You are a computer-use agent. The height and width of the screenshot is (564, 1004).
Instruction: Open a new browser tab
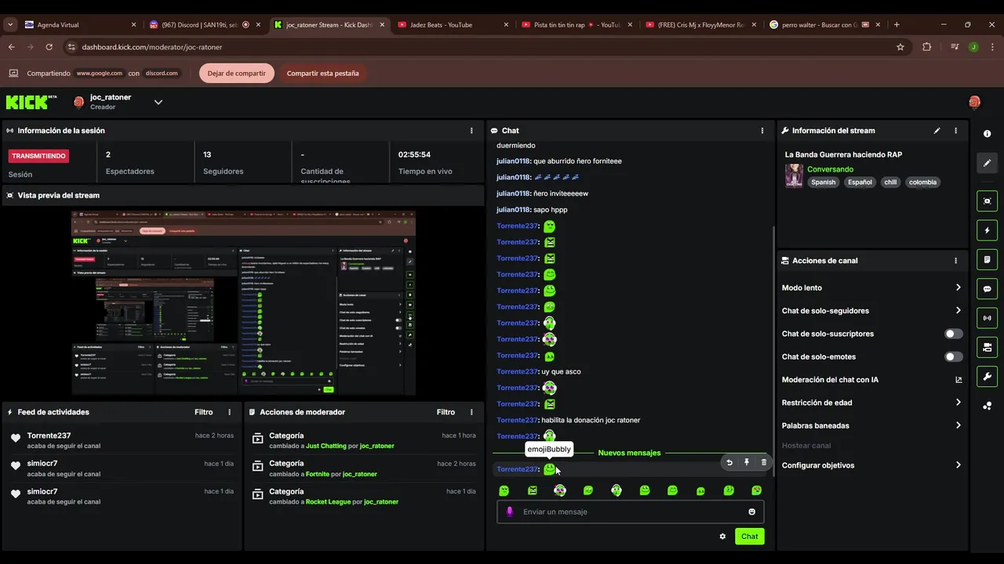[x=897, y=25]
